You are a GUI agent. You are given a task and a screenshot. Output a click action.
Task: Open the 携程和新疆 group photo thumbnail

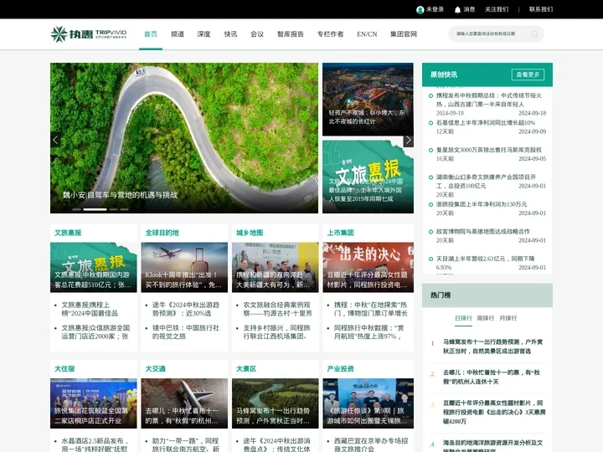(276, 268)
